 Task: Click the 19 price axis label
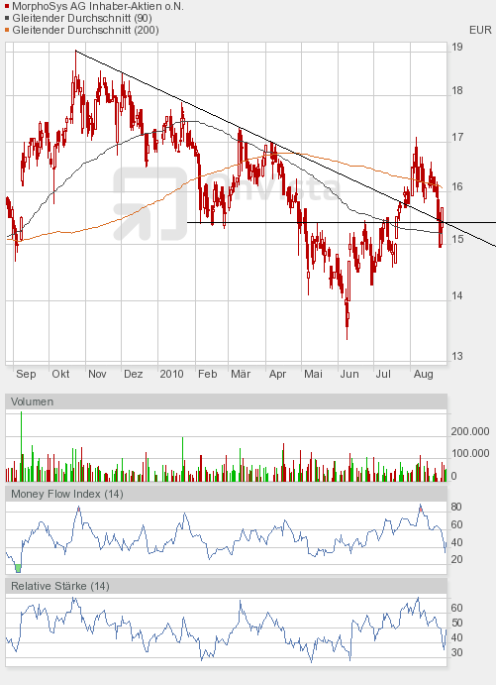[457, 48]
